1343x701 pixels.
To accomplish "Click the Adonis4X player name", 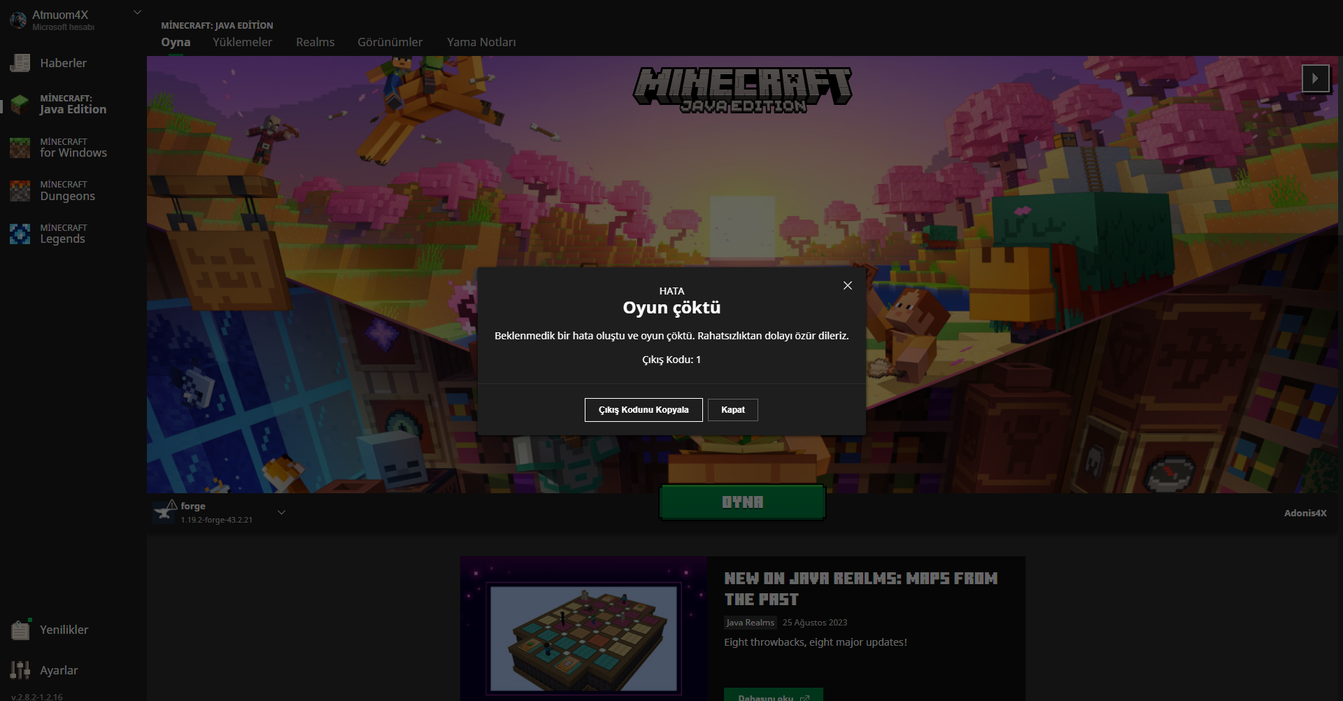I will [1305, 513].
